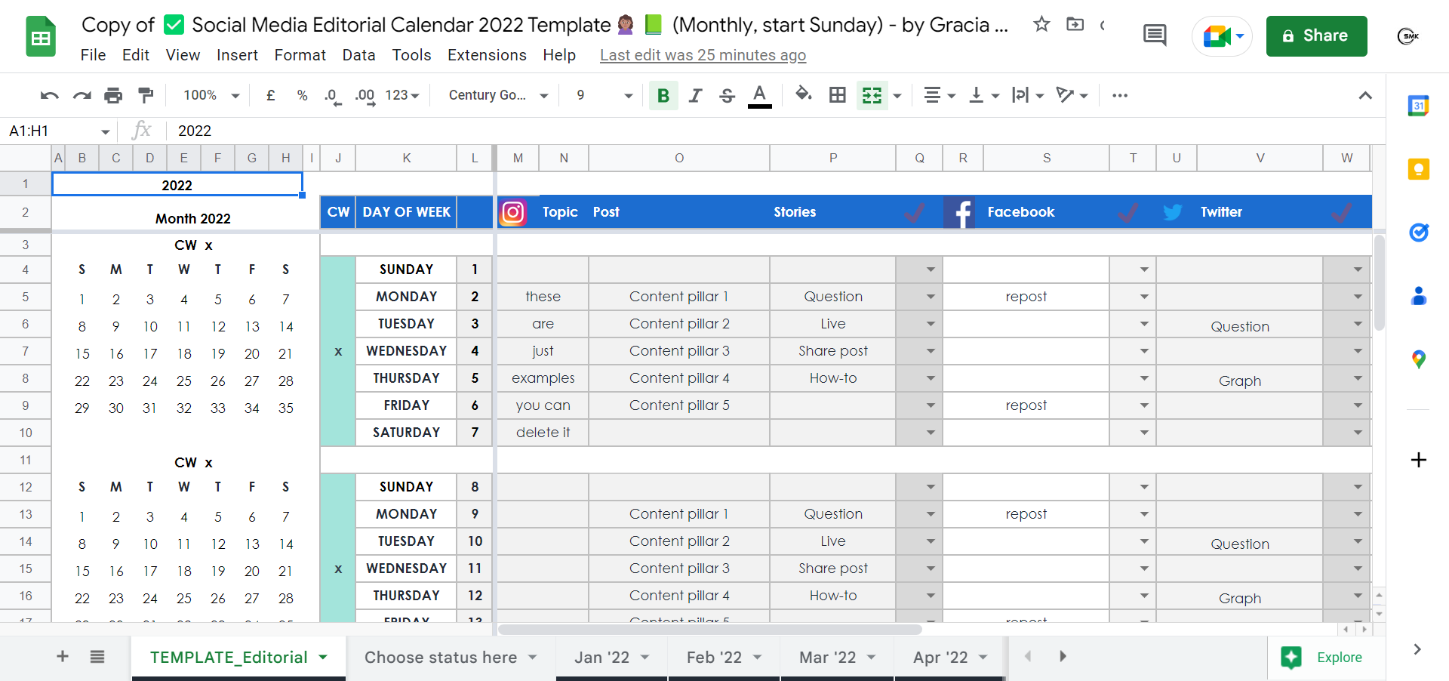Switch to Jan '22 sheet tab
Screen dimensions: 1449x681
click(611, 658)
